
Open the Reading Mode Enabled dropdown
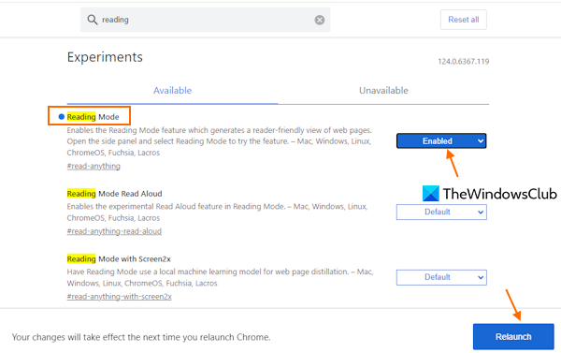(x=441, y=140)
